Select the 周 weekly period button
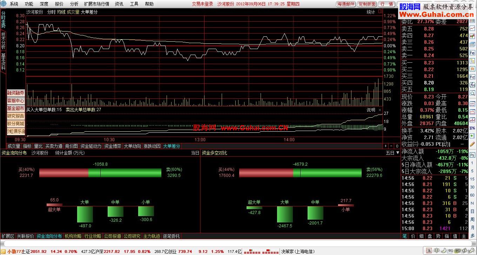 (x=472, y=219)
